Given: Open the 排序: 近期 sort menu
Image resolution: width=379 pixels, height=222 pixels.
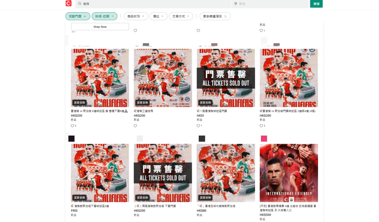Looking at the screenshot, I should (x=105, y=16).
